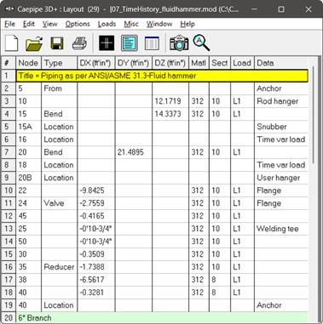
Task: Open the Graphics window via the crosshair icon
Action: 107,43
